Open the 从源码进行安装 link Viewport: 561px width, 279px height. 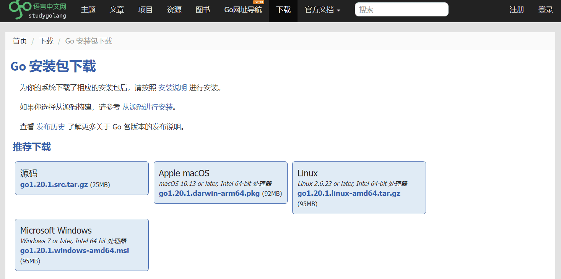point(147,107)
